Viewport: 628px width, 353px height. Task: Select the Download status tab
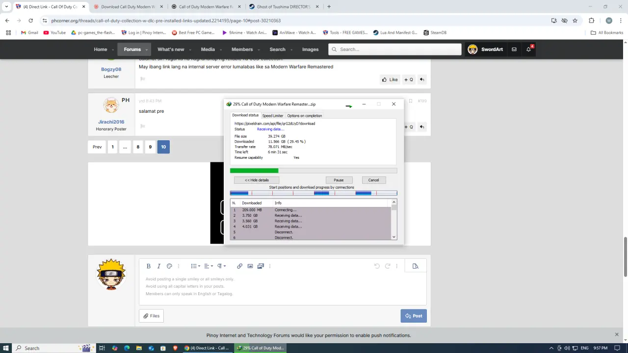click(x=245, y=115)
